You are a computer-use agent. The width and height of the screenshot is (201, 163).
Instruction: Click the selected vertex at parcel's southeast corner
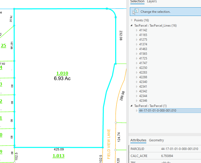point(103,147)
